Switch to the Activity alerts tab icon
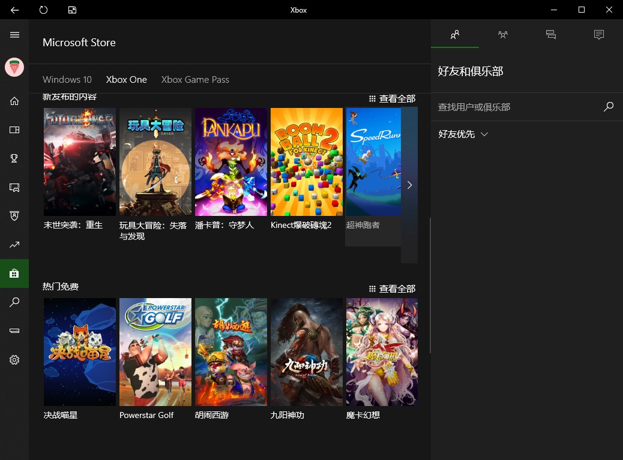The image size is (623, 460). coord(599,35)
